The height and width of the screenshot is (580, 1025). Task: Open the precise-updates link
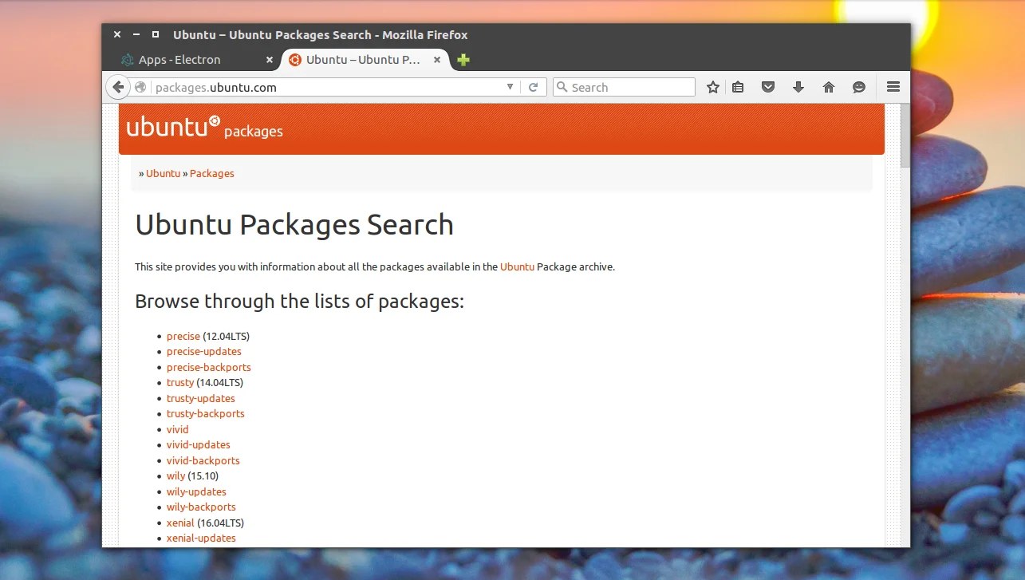coord(204,351)
